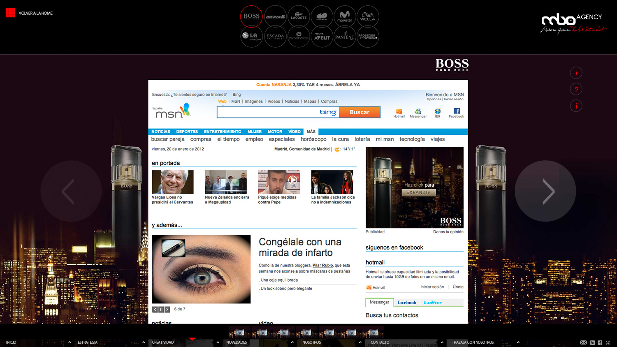The height and width of the screenshot is (347, 617).
Task: Click the Danos tu opinión link
Action: (448, 232)
